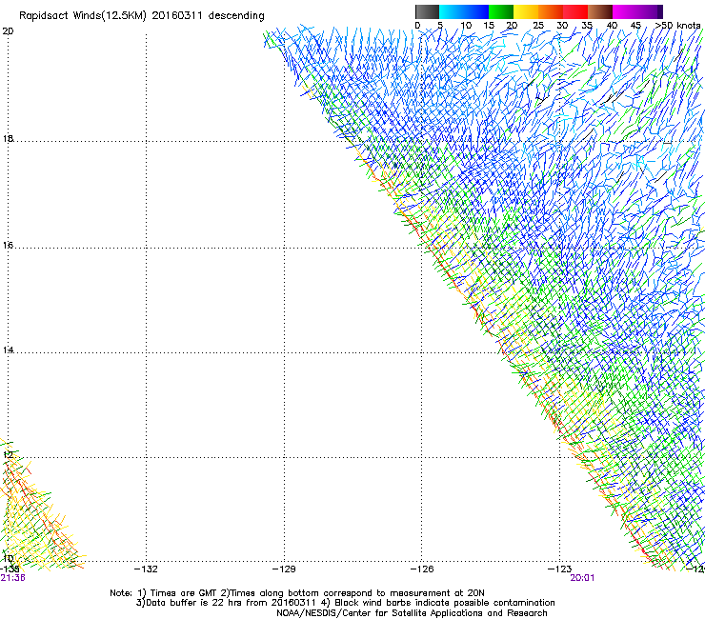This screenshot has height=619, width=705.
Task: Click the latitude label '14'
Action: tap(8, 349)
